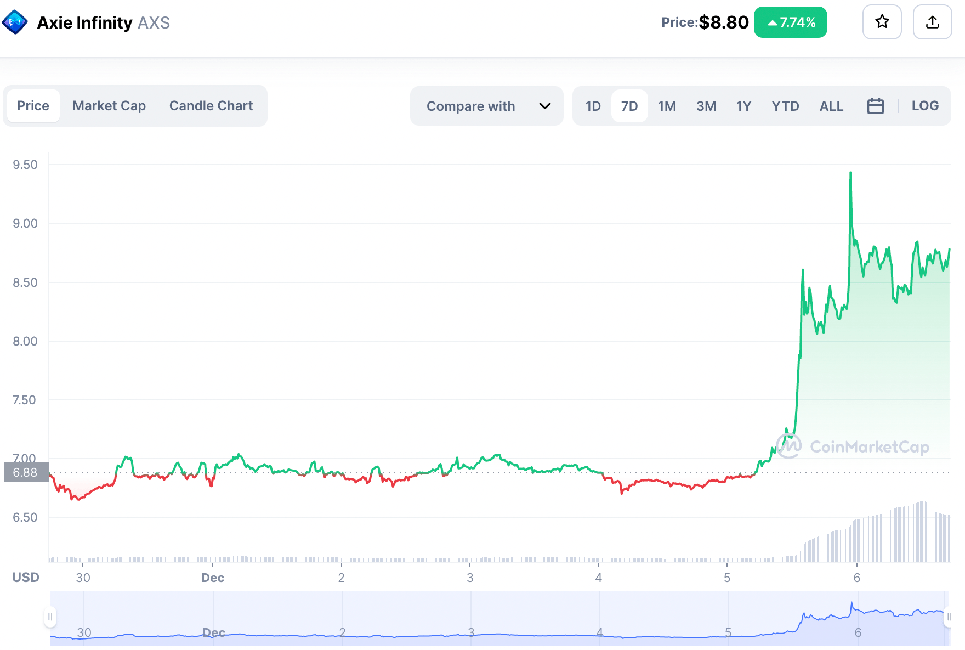965x650 pixels.
Task: Switch to the Market Cap tab
Action: [109, 105]
